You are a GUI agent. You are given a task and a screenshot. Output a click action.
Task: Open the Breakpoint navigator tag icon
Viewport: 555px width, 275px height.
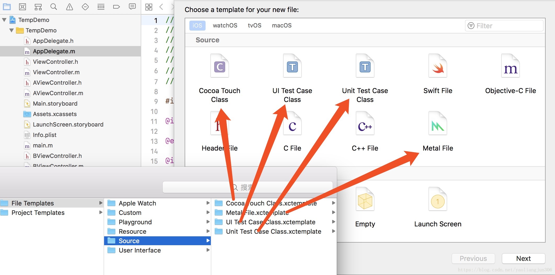pos(116,7)
